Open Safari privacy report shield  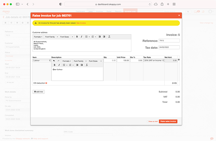[60, 4]
